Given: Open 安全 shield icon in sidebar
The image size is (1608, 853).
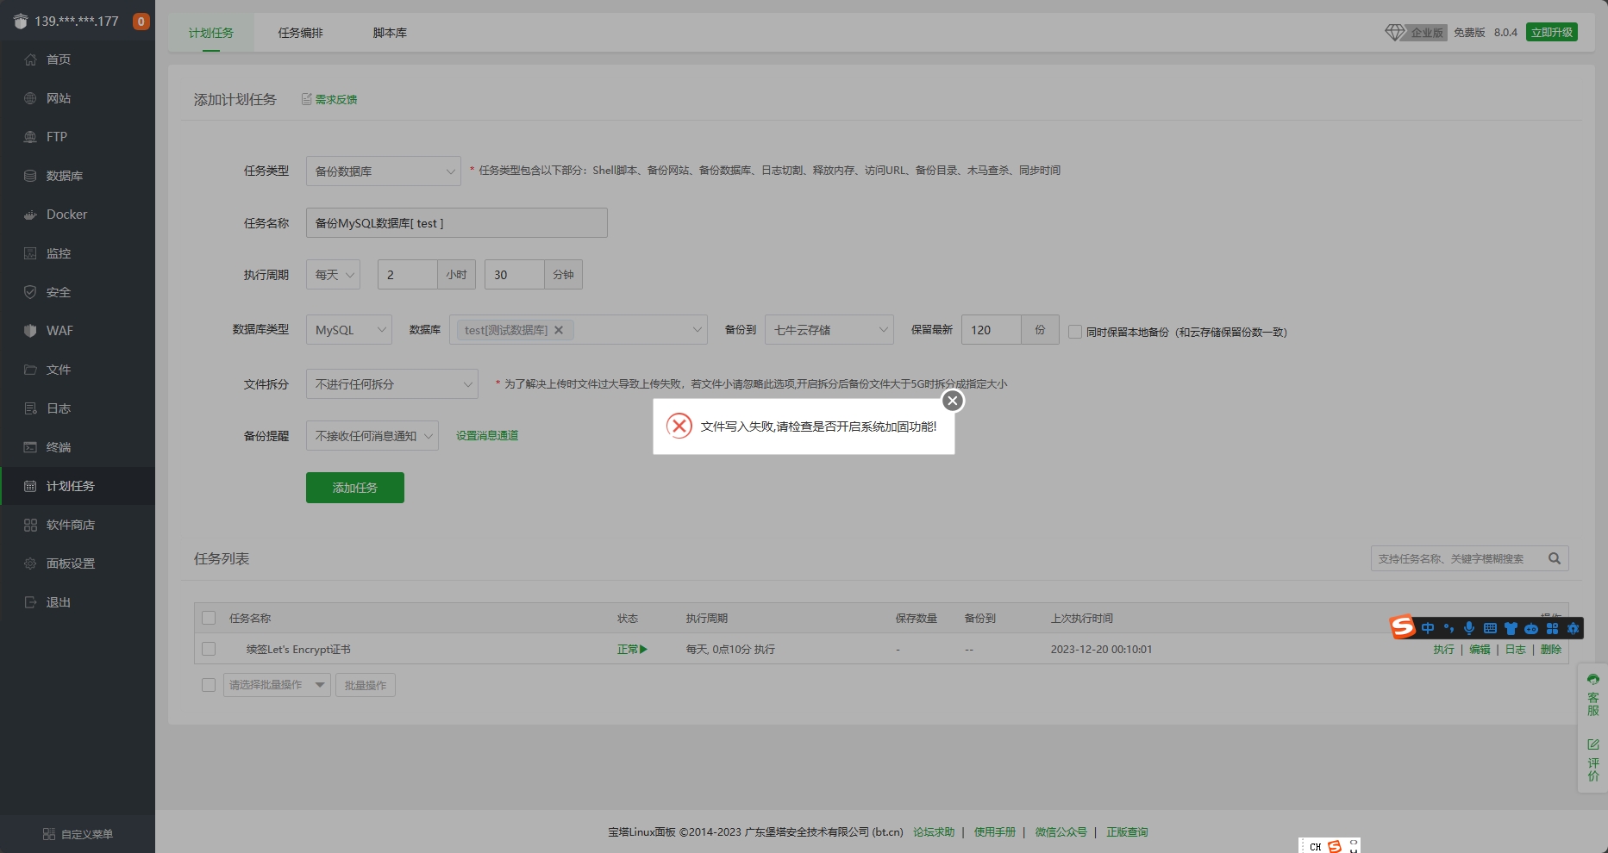Looking at the screenshot, I should tap(31, 292).
